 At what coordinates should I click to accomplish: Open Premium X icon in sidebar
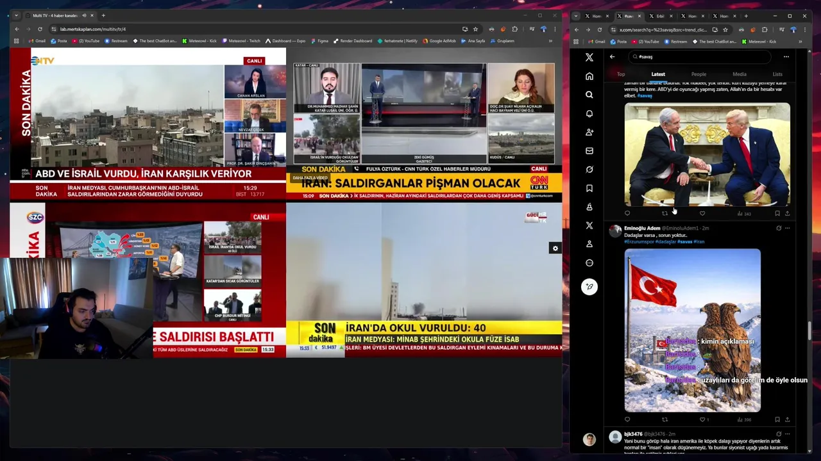click(589, 225)
